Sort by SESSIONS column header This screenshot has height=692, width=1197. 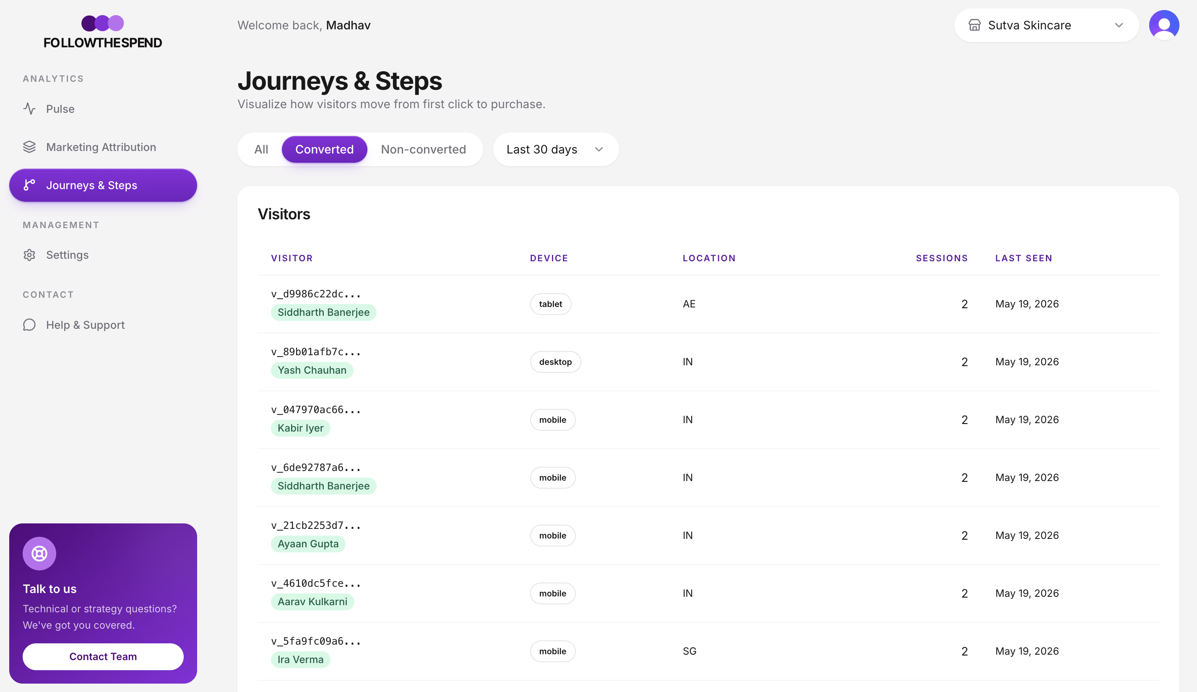click(942, 258)
